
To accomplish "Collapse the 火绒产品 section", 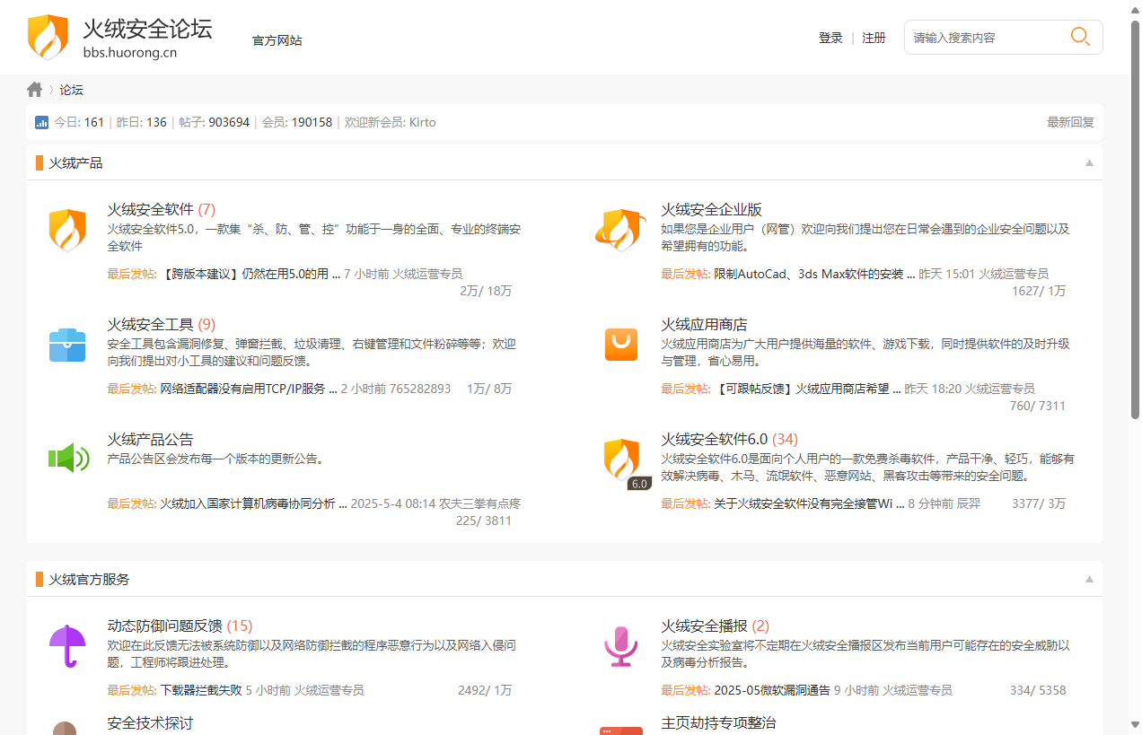I will point(1088,162).
